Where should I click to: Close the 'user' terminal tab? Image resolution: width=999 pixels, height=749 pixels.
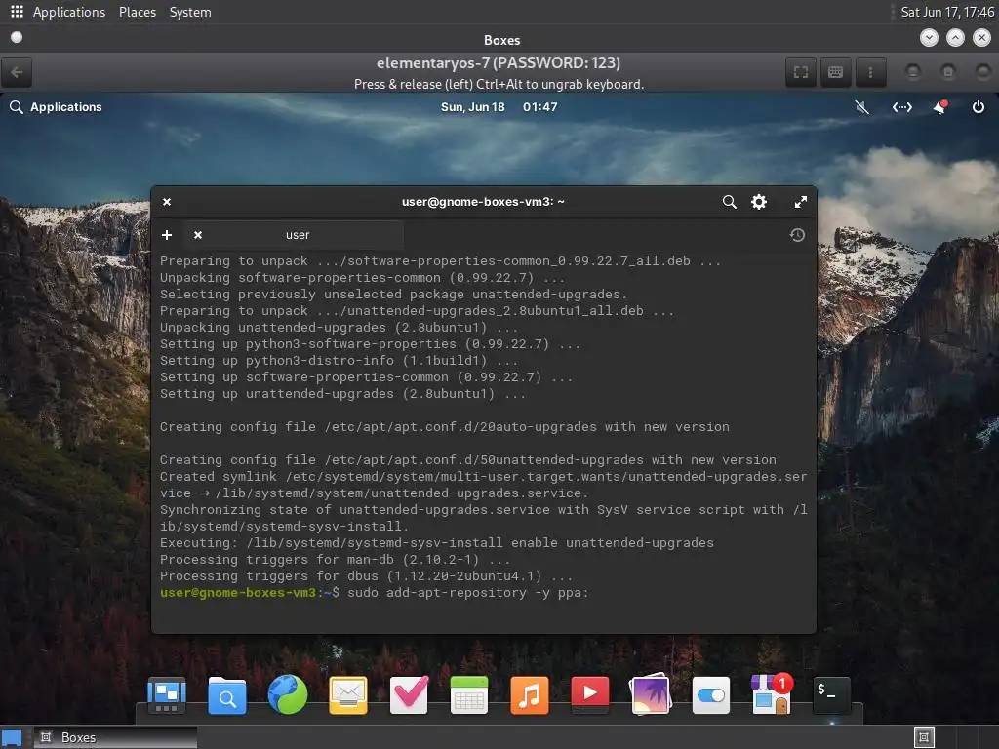pos(198,235)
